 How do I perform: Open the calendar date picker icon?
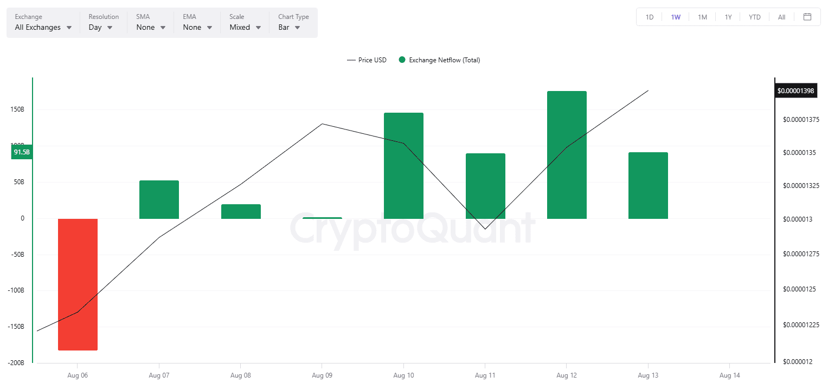point(807,17)
